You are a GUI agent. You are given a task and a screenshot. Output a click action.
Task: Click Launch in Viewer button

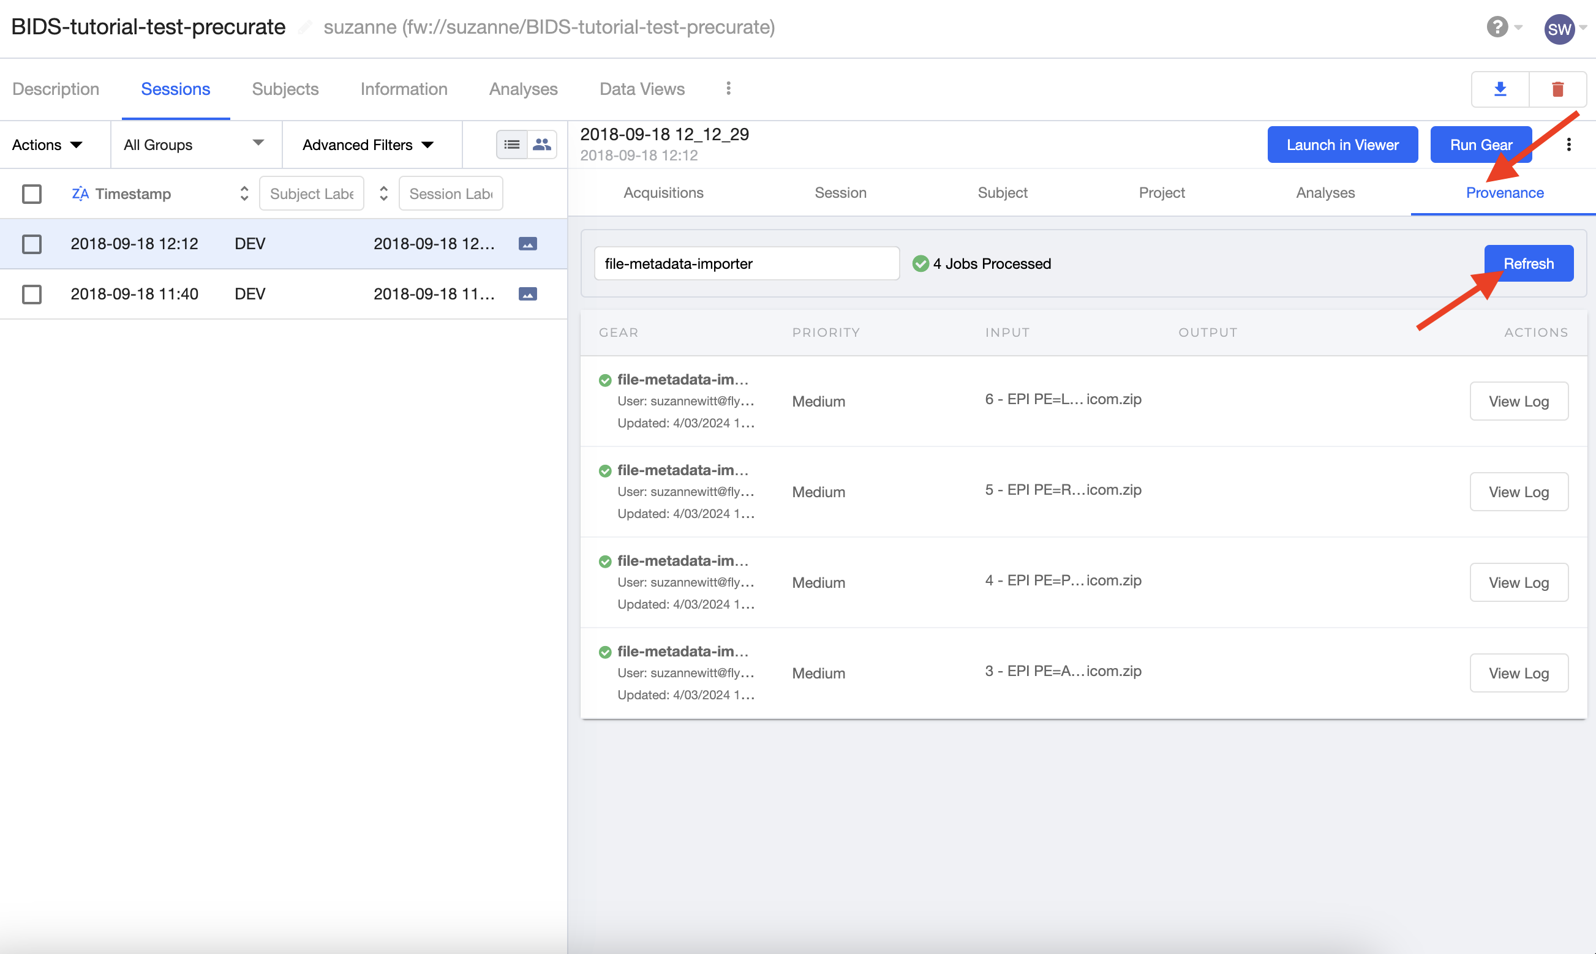1342,145
